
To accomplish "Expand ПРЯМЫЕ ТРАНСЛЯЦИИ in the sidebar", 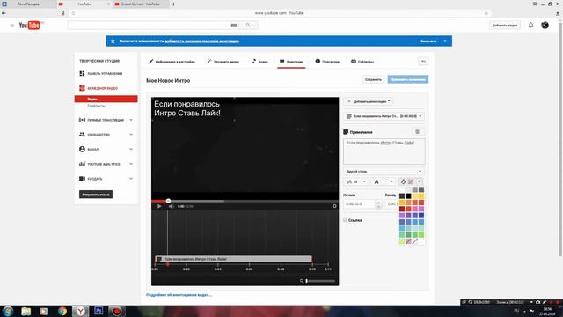I will click(x=106, y=120).
